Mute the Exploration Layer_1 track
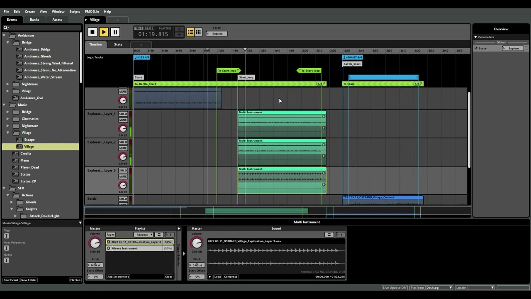 coord(123,120)
